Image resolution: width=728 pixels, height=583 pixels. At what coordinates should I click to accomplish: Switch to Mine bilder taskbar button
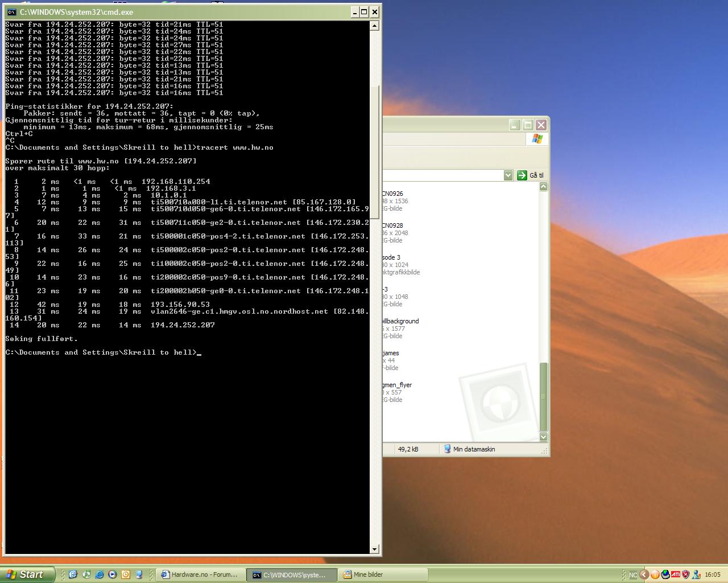[382, 575]
